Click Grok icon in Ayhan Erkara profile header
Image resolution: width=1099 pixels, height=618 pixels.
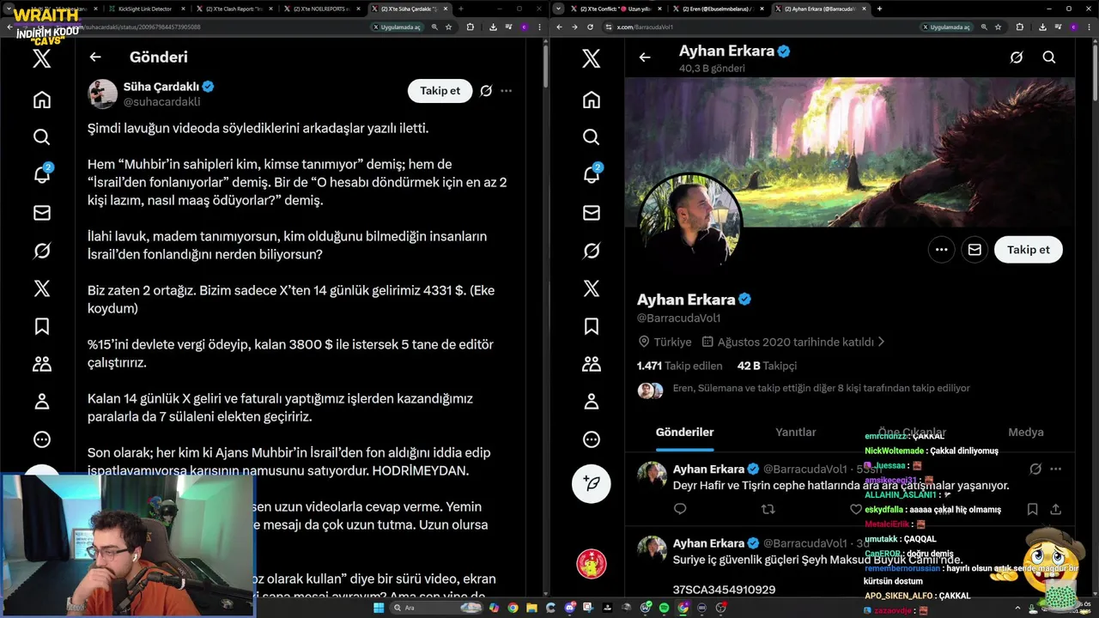coord(1017,57)
